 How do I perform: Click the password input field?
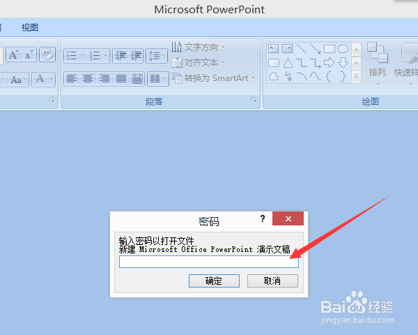[x=209, y=262]
